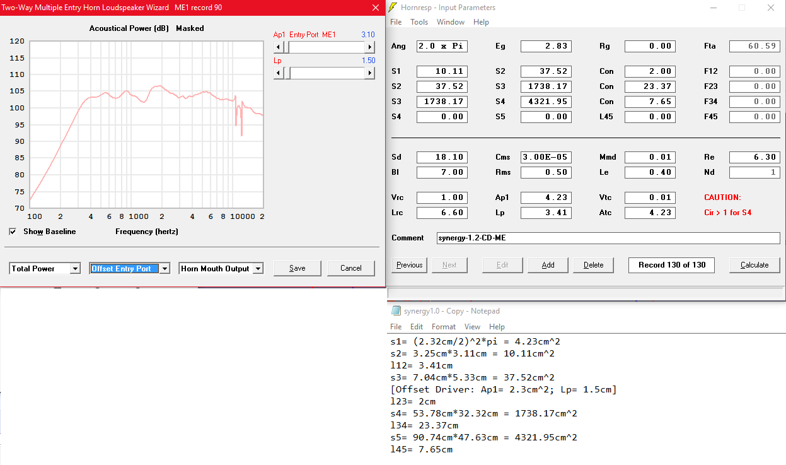
Task: Click the Previous record button
Action: 410,265
